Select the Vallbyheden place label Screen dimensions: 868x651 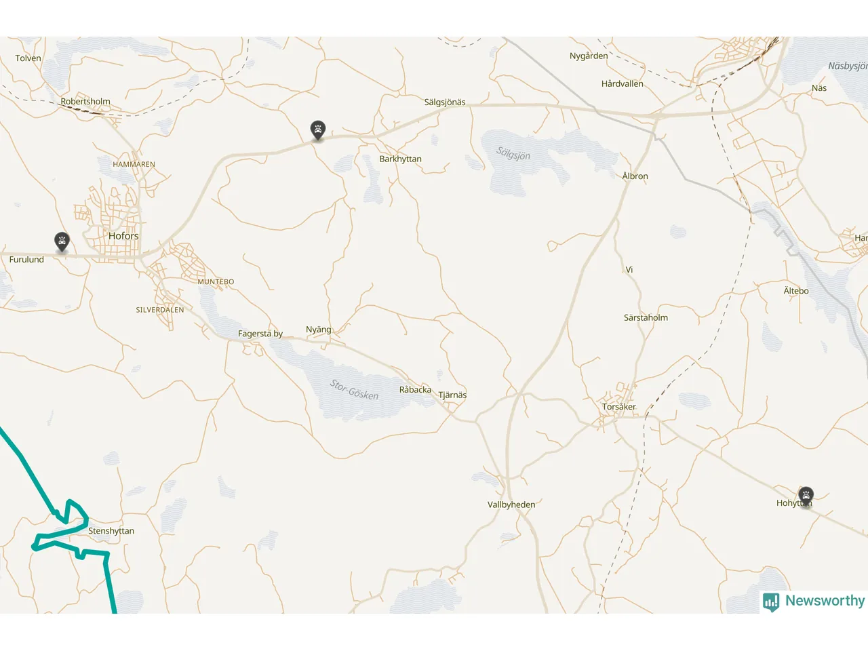pos(511,505)
